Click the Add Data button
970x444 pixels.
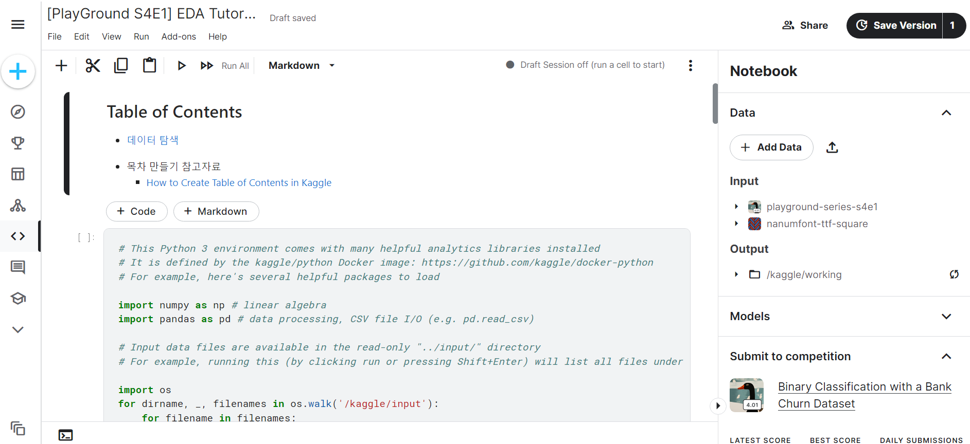(x=771, y=147)
